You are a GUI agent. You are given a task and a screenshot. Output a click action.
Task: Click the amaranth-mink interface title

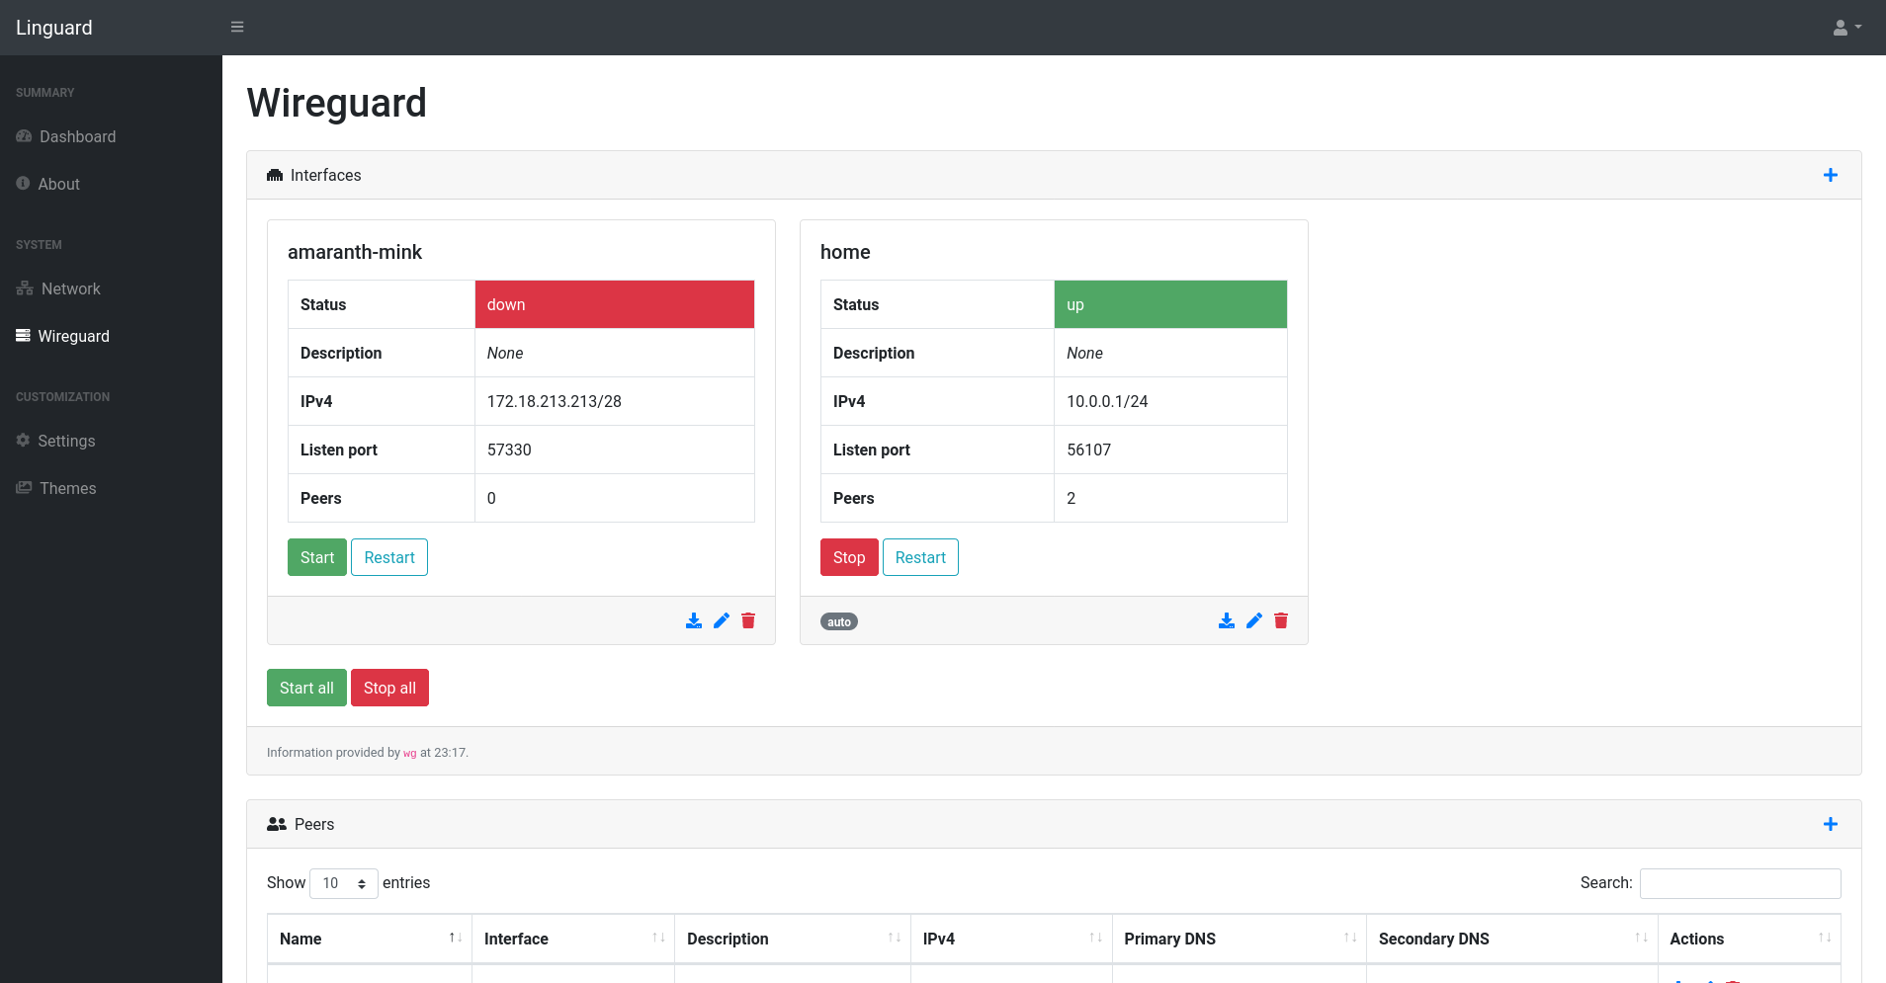tap(355, 252)
